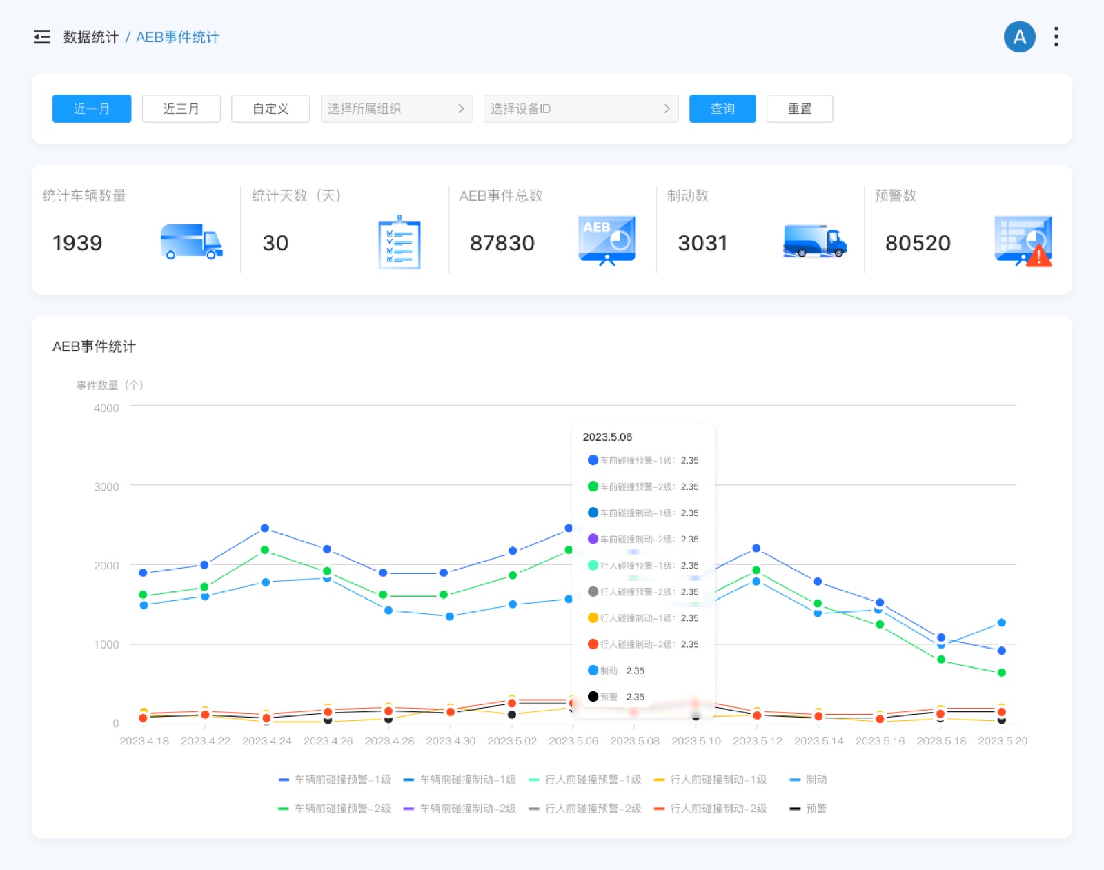Click the 重置 reset button
Viewport: 1104px width, 870px height.
(x=800, y=109)
